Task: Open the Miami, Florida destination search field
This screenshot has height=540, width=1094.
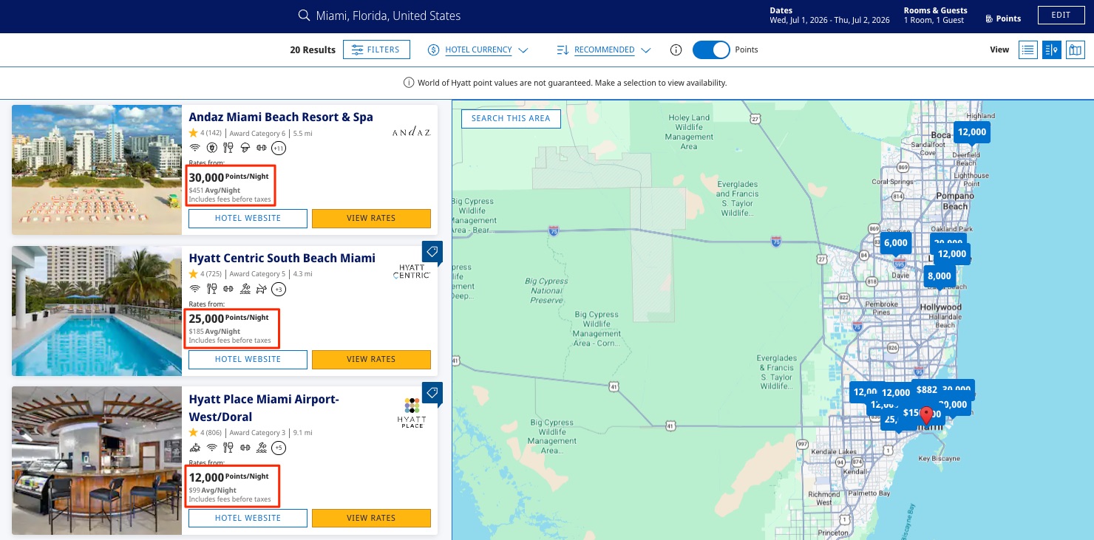Action: (388, 16)
